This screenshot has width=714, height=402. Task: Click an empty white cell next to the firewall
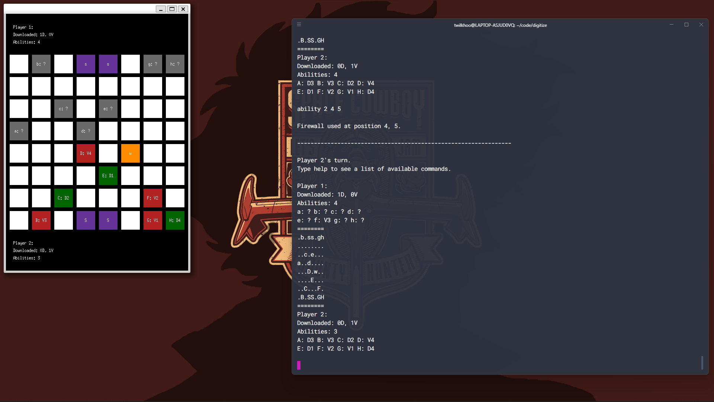tap(108, 153)
